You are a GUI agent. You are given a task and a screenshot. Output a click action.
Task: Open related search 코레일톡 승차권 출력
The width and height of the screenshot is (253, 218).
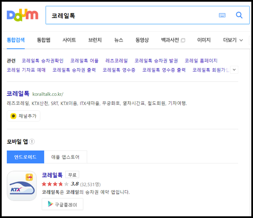(74, 70)
